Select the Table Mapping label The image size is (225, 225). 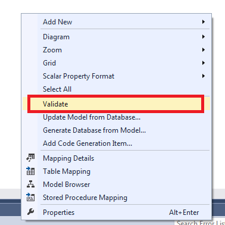point(67,171)
